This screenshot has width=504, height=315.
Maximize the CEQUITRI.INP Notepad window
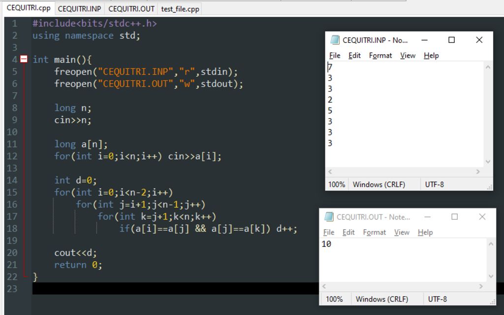[x=452, y=40]
